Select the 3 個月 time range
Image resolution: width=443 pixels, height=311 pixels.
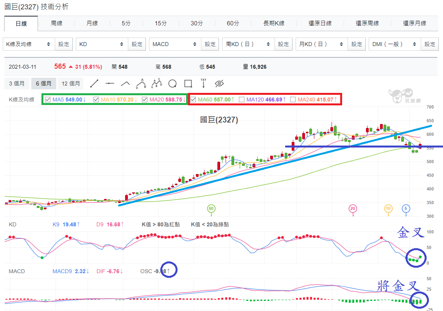click(x=17, y=84)
